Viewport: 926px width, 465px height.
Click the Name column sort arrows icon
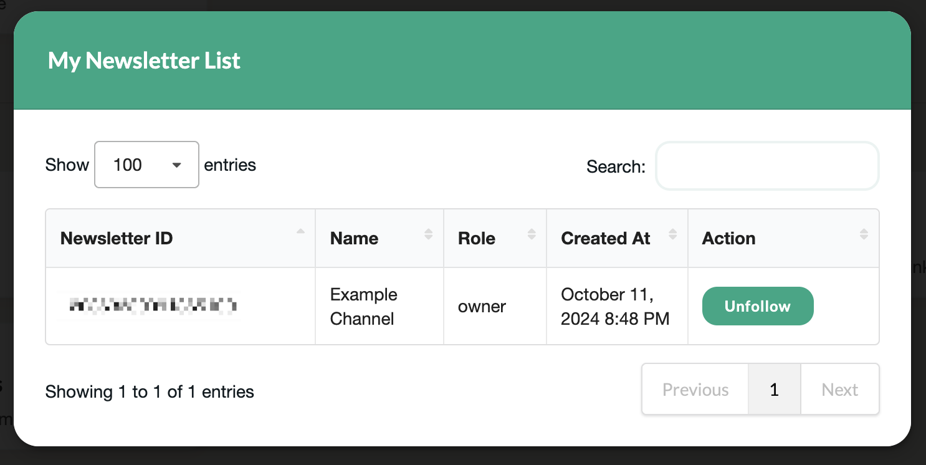(428, 234)
